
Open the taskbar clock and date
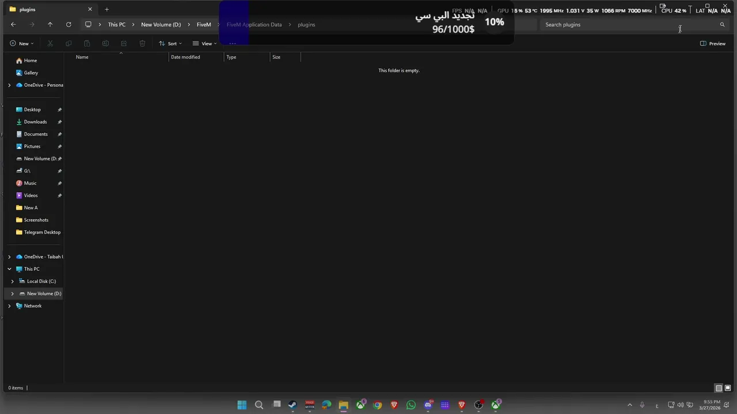[x=710, y=405]
